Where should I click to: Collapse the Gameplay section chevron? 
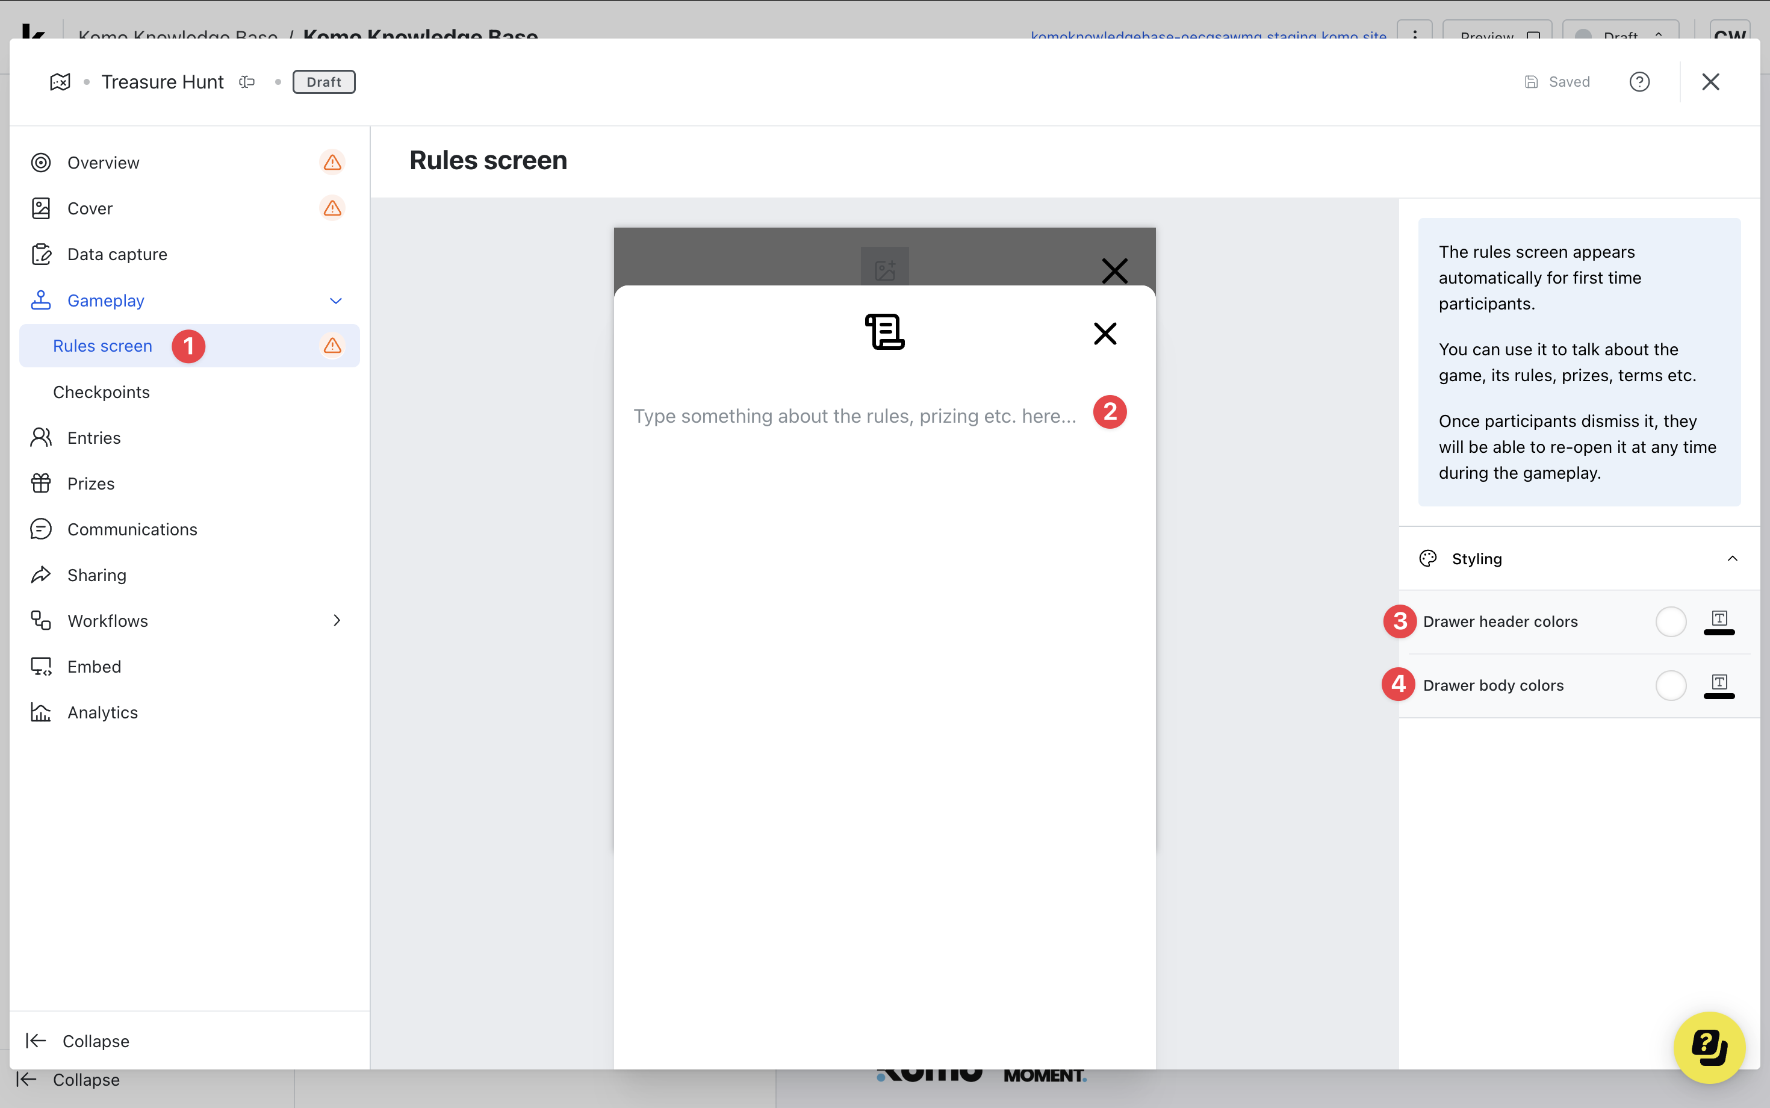click(335, 300)
